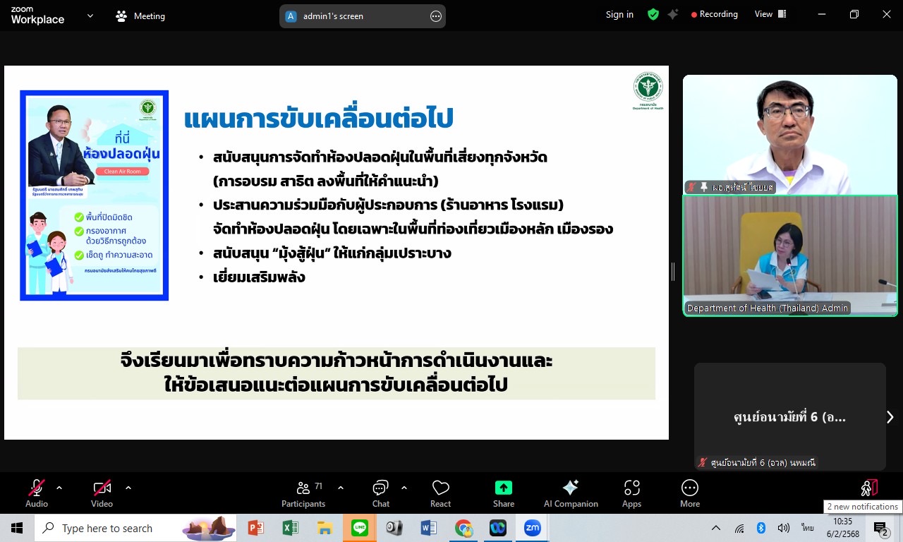Open options for admin1's screen share
This screenshot has width=903, height=542.
(x=436, y=16)
